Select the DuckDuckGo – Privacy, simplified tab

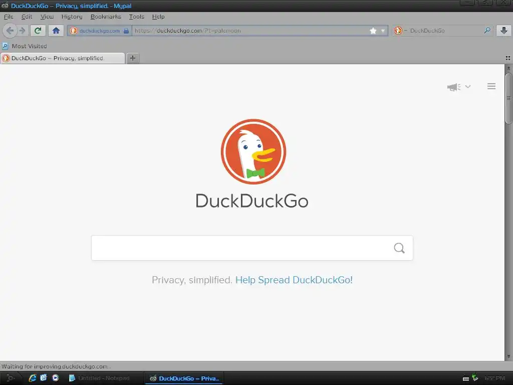pyautogui.click(x=63, y=58)
